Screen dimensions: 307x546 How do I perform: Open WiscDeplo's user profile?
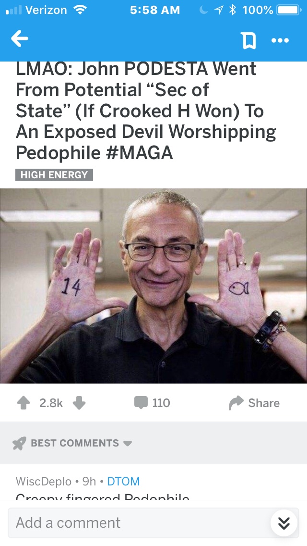click(x=44, y=481)
